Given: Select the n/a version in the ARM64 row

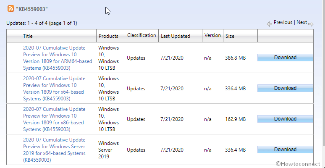Looking at the screenshot, I should [x=208, y=58].
